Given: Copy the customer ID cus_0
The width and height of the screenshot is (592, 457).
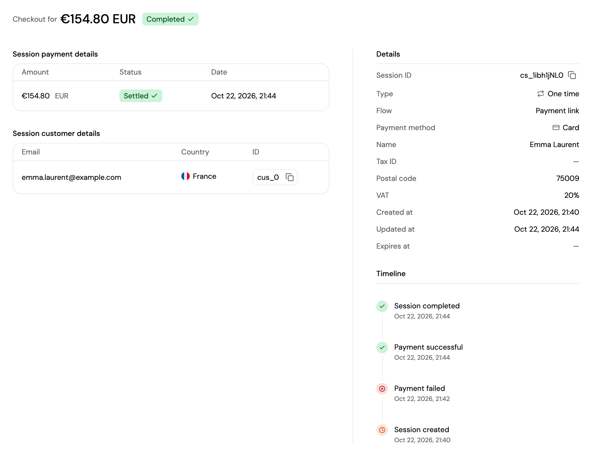Looking at the screenshot, I should click(289, 177).
